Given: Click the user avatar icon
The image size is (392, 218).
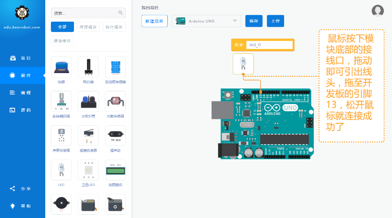Looking at the screenshot, I should (x=377, y=11).
